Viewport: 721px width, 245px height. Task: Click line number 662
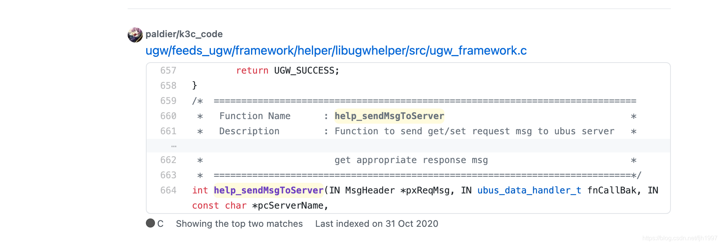168,160
